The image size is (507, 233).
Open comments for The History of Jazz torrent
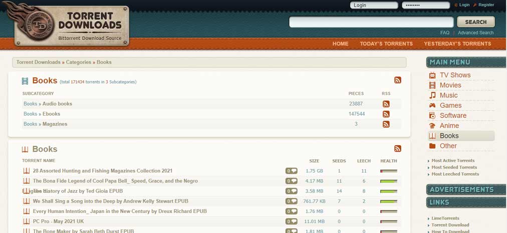coord(292,191)
